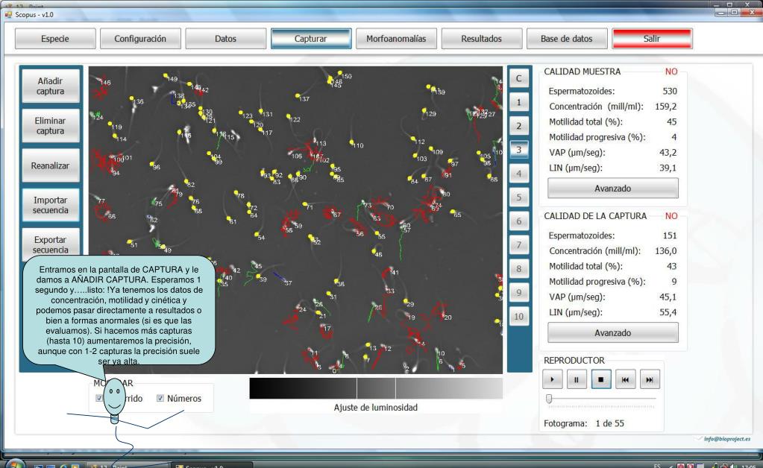
Task: Click the capture Espermatozoides value 151
Action: (670, 235)
